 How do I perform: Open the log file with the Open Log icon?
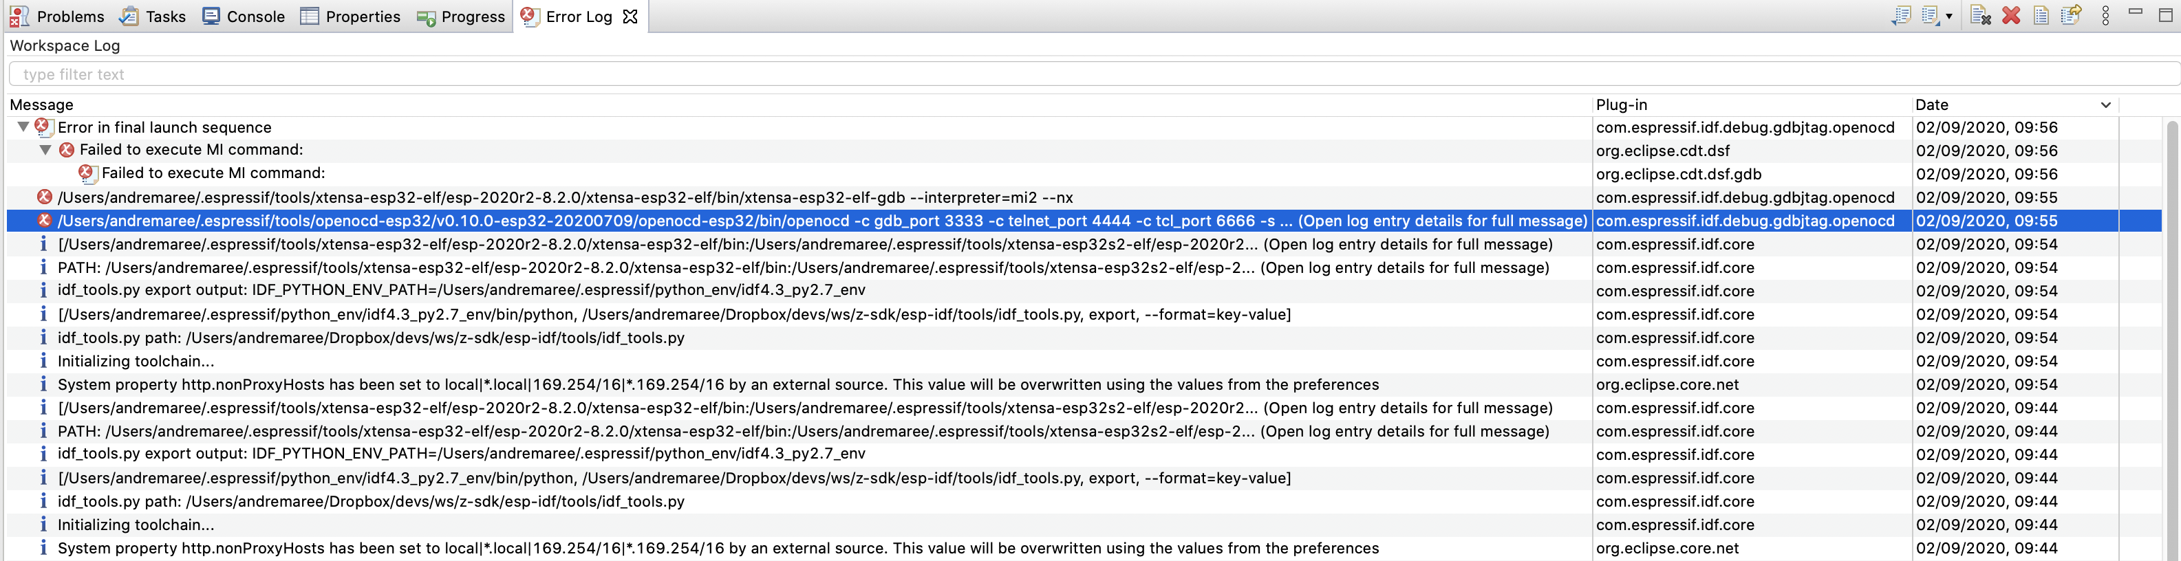point(2041,15)
